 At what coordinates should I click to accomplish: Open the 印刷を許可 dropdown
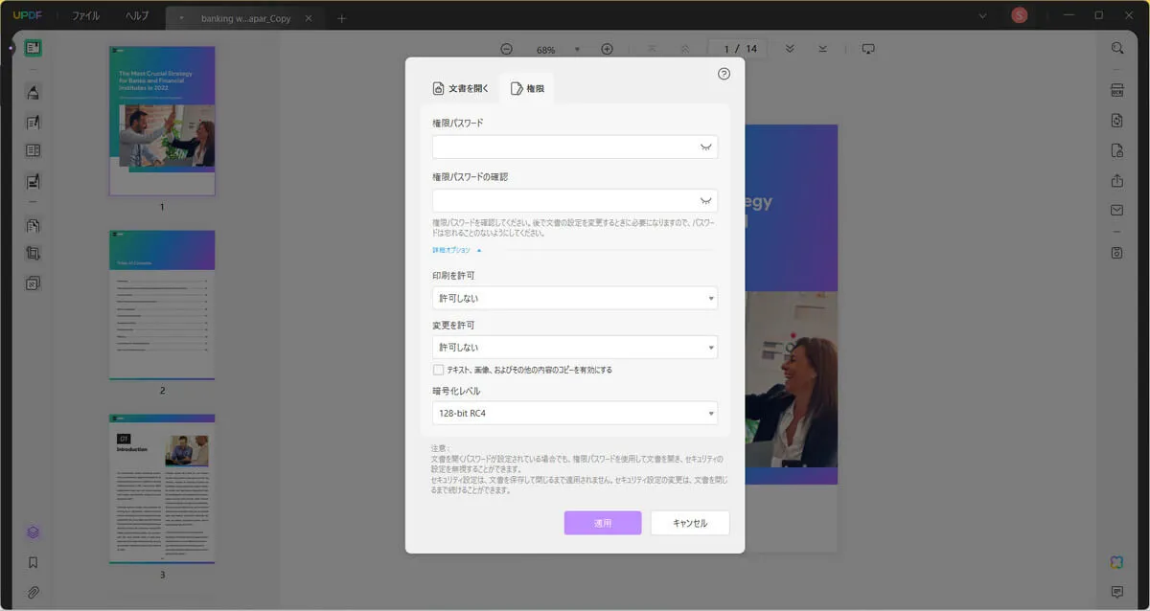click(575, 298)
